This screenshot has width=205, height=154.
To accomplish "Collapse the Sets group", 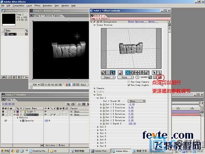I will coord(95,95).
